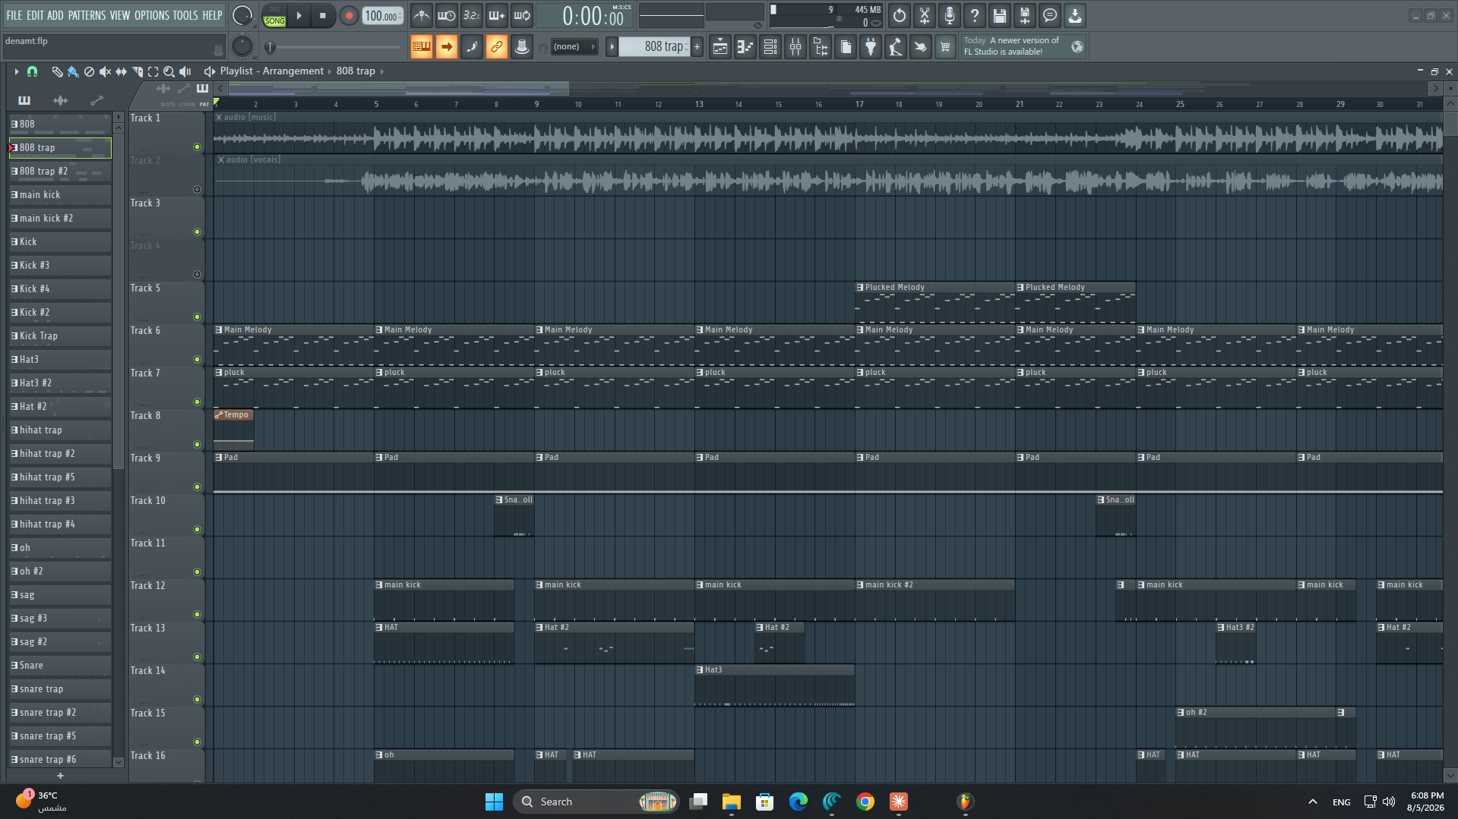Select the 'main kick' pattern in picker
Viewport: 1458px width, 819px height.
[x=60, y=195]
